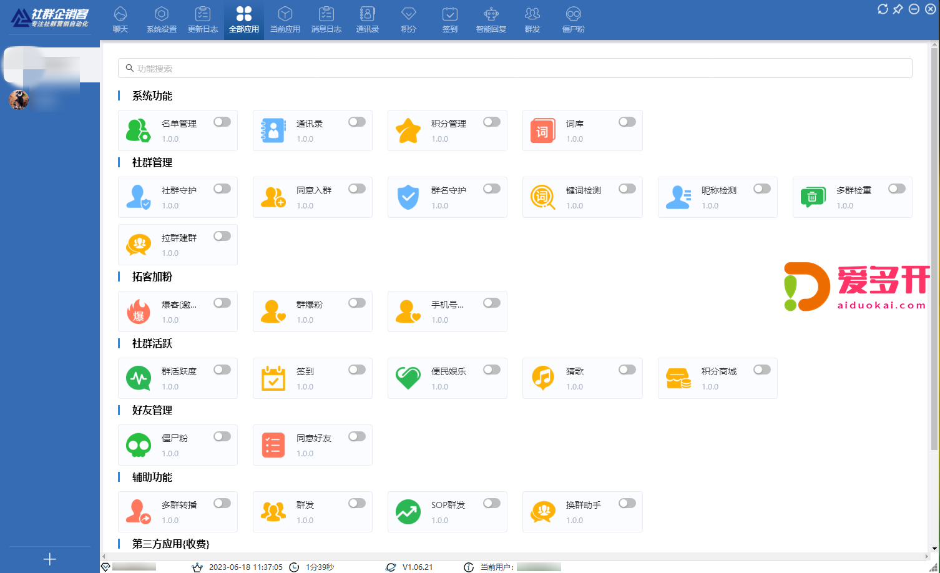This screenshot has width=940, height=573.
Task: Click the 积分管理 star icon
Action: 408,130
